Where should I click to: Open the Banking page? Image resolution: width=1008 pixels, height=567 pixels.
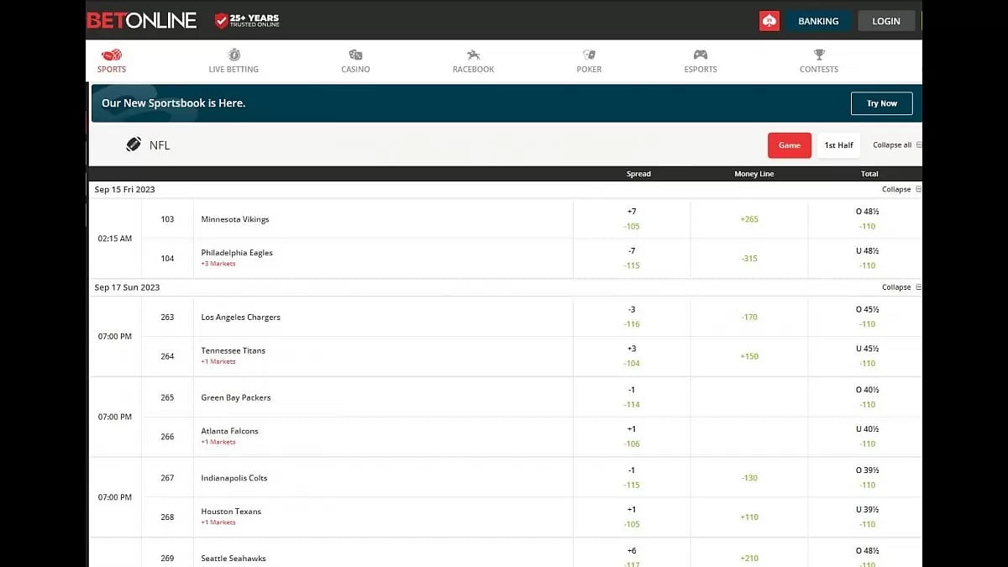(818, 21)
